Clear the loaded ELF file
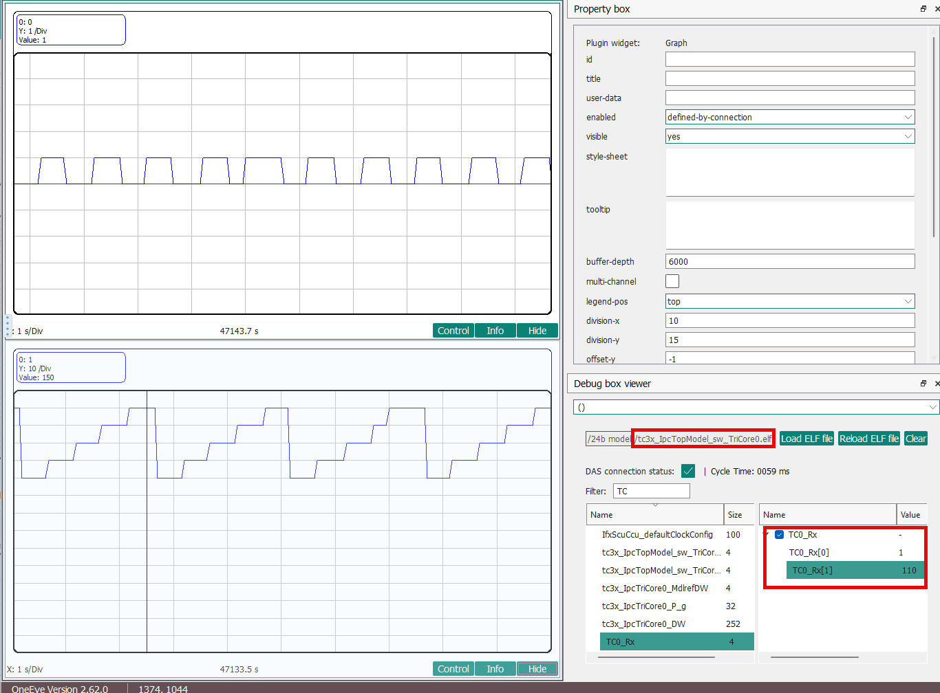The image size is (940, 693). click(915, 439)
